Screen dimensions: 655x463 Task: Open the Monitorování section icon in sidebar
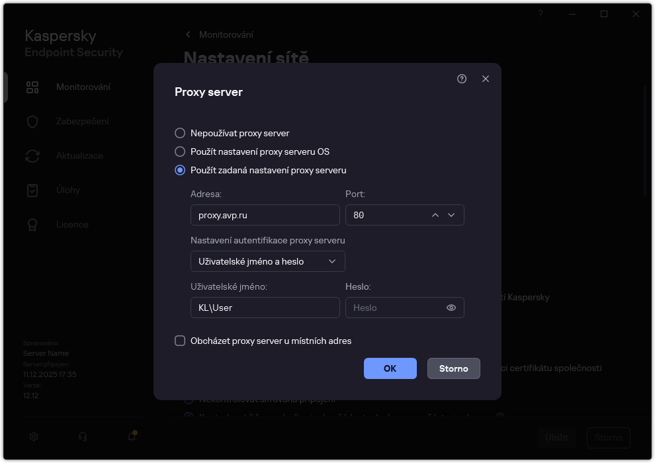click(32, 87)
